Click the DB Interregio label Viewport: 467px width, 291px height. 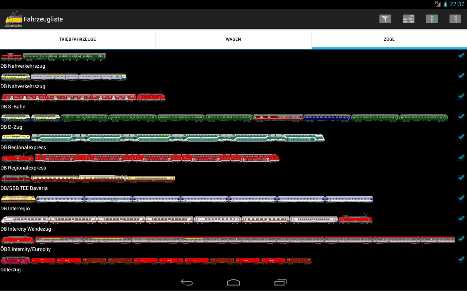[15, 209]
